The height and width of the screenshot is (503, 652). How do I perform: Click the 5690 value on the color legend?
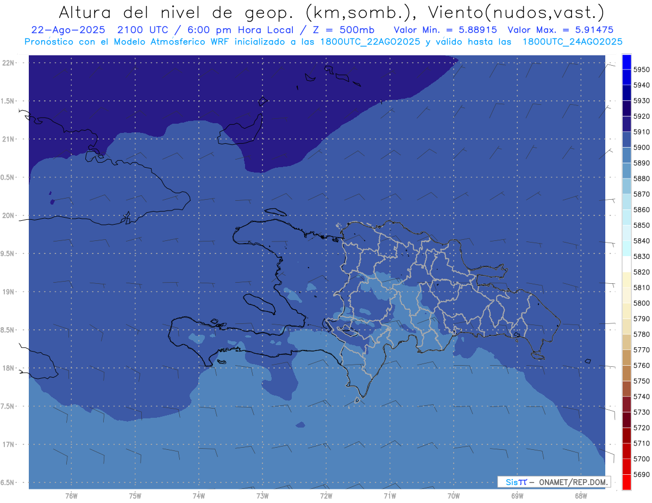tap(641, 475)
